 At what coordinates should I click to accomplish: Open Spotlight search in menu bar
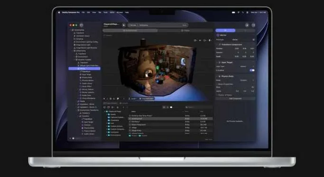(x=243, y=12)
